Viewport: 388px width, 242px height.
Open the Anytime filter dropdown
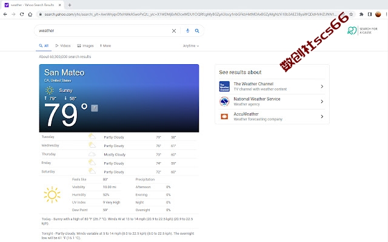point(191,46)
